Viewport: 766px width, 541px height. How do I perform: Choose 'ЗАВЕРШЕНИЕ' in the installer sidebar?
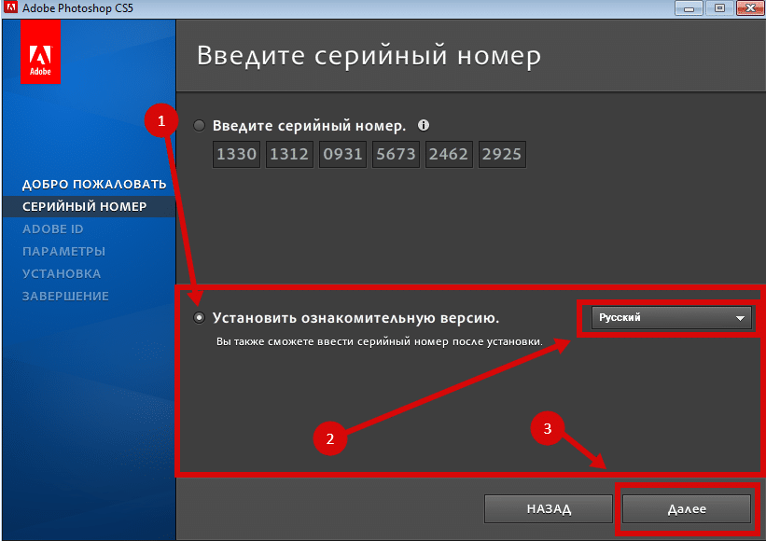pyautogui.click(x=65, y=296)
